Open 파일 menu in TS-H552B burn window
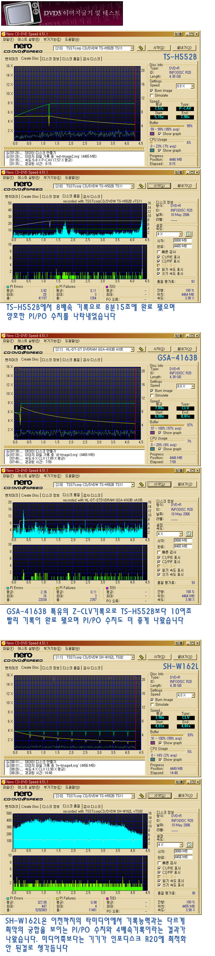 [8, 39]
